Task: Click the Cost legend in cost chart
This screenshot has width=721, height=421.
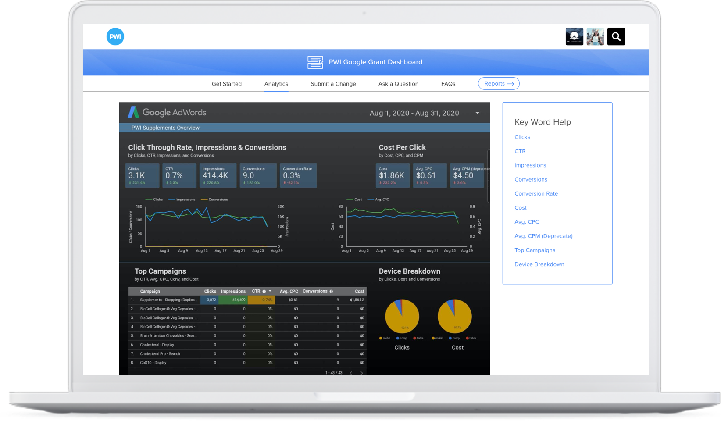Action: [x=354, y=200]
